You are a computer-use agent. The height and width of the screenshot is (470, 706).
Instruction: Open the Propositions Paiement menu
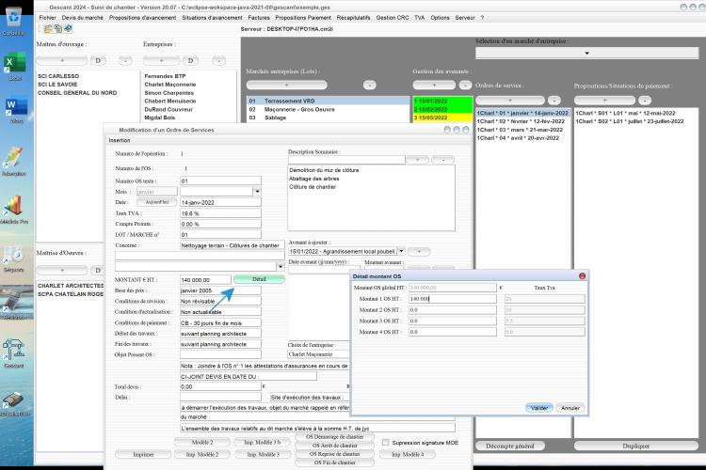303,18
